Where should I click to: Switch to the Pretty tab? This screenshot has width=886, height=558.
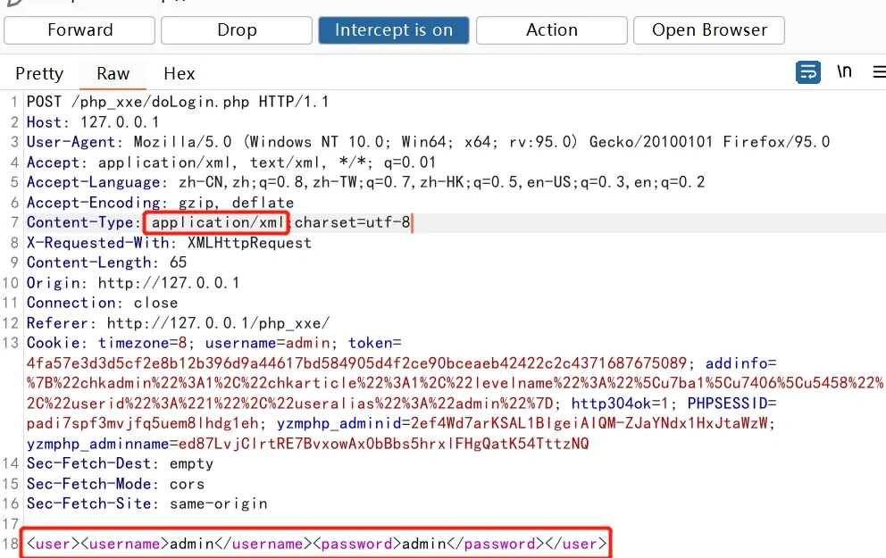click(39, 73)
